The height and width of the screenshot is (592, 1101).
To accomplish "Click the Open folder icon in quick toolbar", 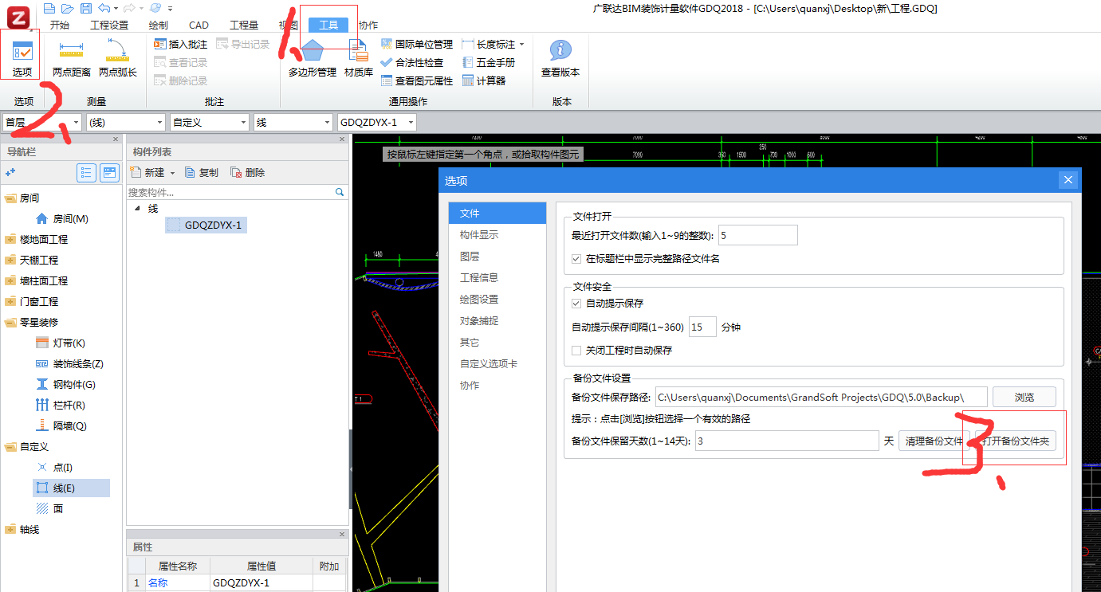I will coord(67,8).
